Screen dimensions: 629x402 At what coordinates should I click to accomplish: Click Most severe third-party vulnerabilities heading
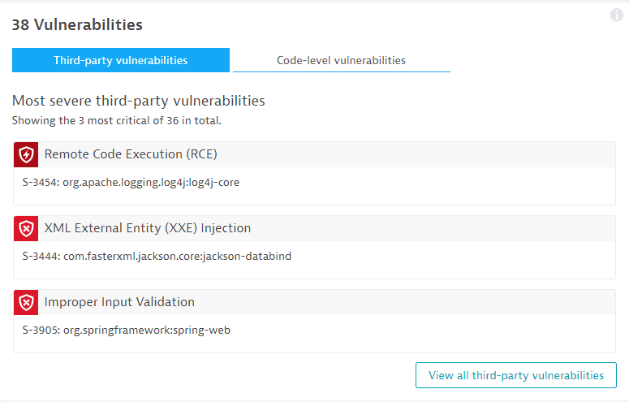(x=139, y=101)
